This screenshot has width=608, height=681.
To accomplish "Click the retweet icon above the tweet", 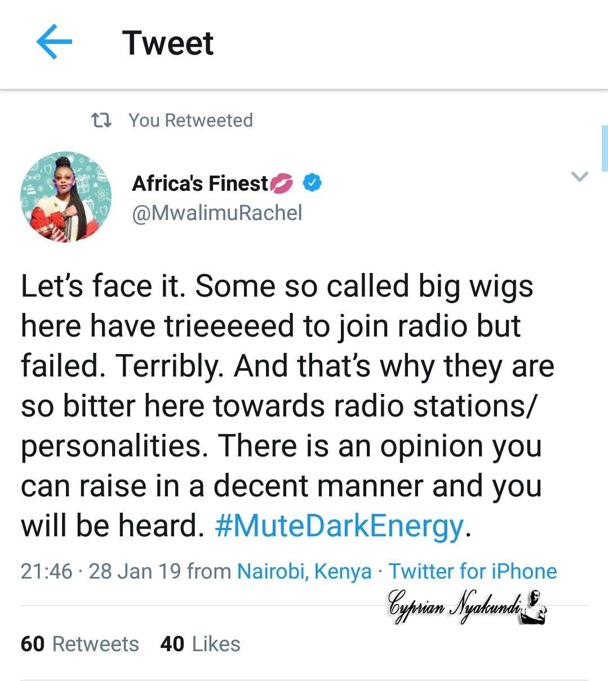I will 101,120.
